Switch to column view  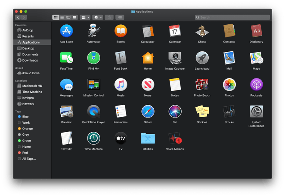click(x=68, y=17)
